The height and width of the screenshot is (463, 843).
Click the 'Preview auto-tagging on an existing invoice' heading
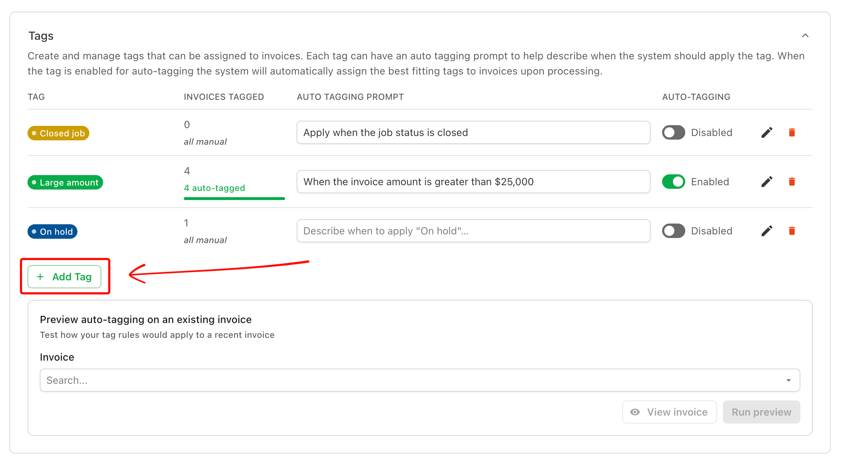146,320
